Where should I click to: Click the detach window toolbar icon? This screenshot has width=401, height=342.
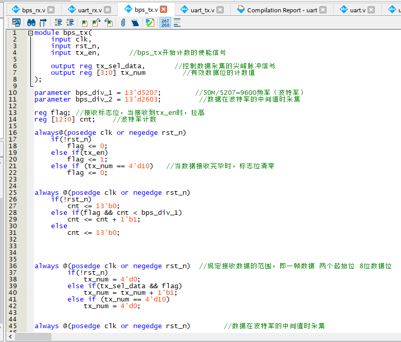(x=16, y=23)
